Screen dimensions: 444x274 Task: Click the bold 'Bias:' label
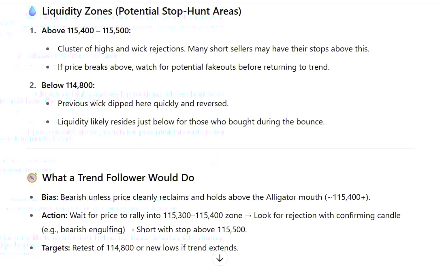point(50,197)
